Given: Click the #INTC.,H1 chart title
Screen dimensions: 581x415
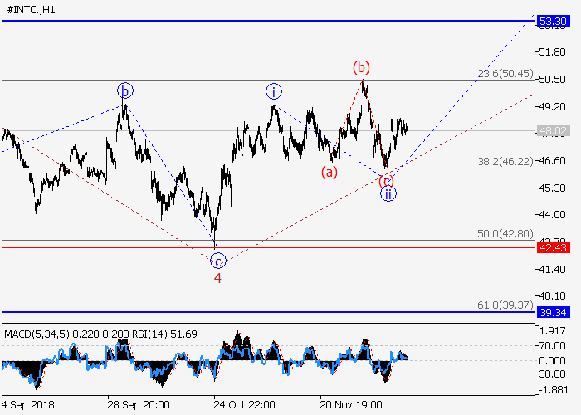Looking at the screenshot, I should click(32, 8).
